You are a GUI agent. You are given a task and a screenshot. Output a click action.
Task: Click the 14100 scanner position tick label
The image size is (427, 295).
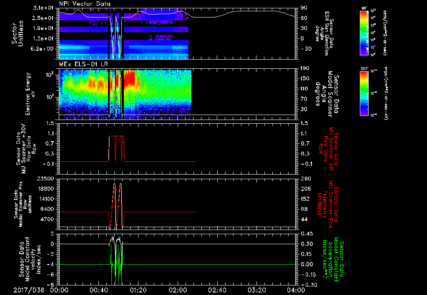(x=45, y=199)
